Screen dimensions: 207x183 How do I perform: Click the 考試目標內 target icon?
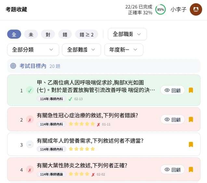tap(13, 66)
